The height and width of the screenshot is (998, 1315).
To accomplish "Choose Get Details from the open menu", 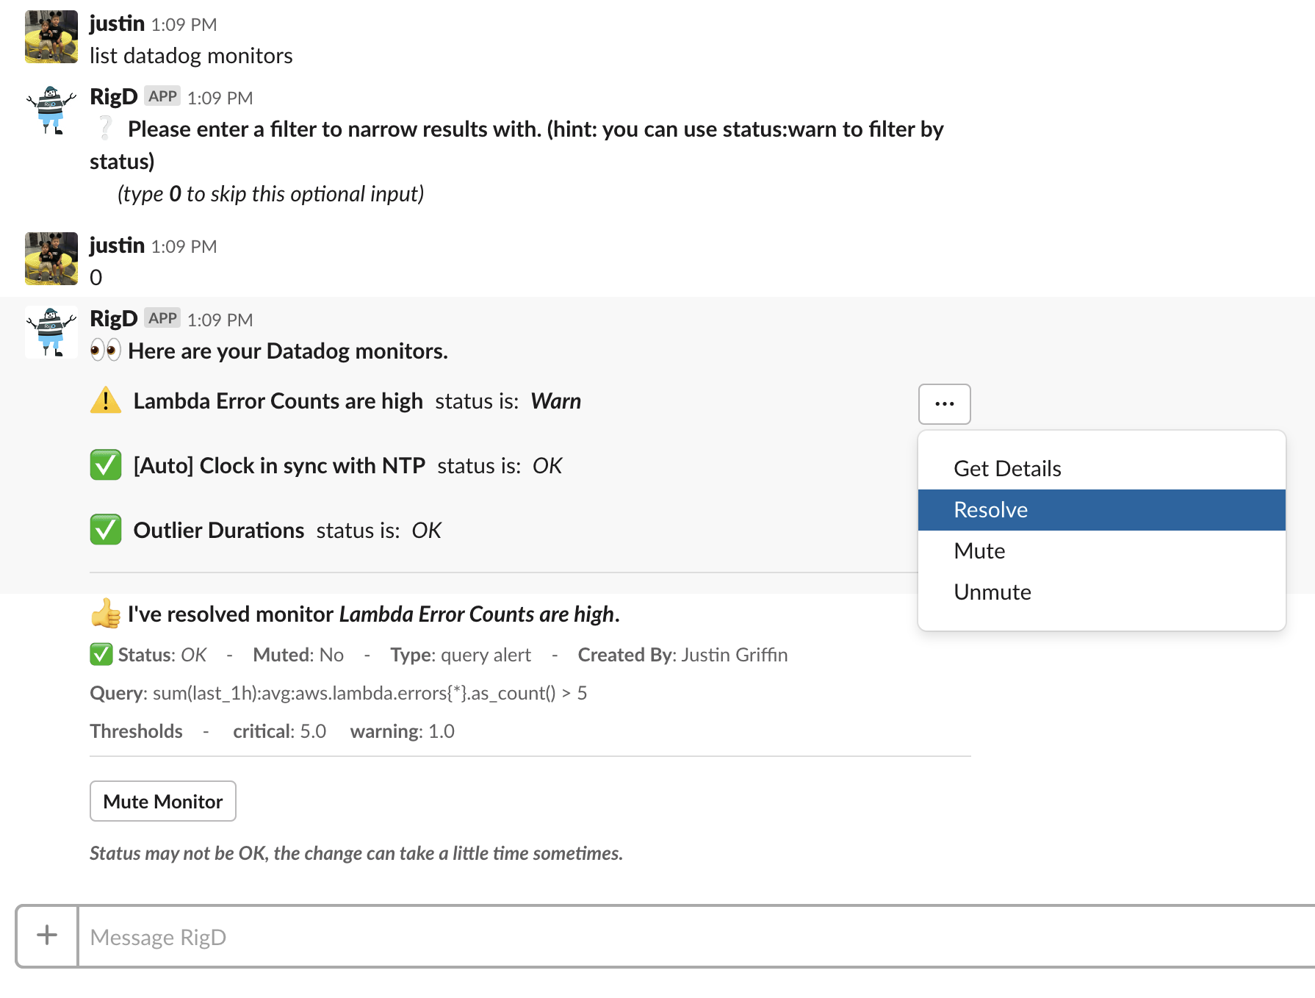I will (1006, 468).
